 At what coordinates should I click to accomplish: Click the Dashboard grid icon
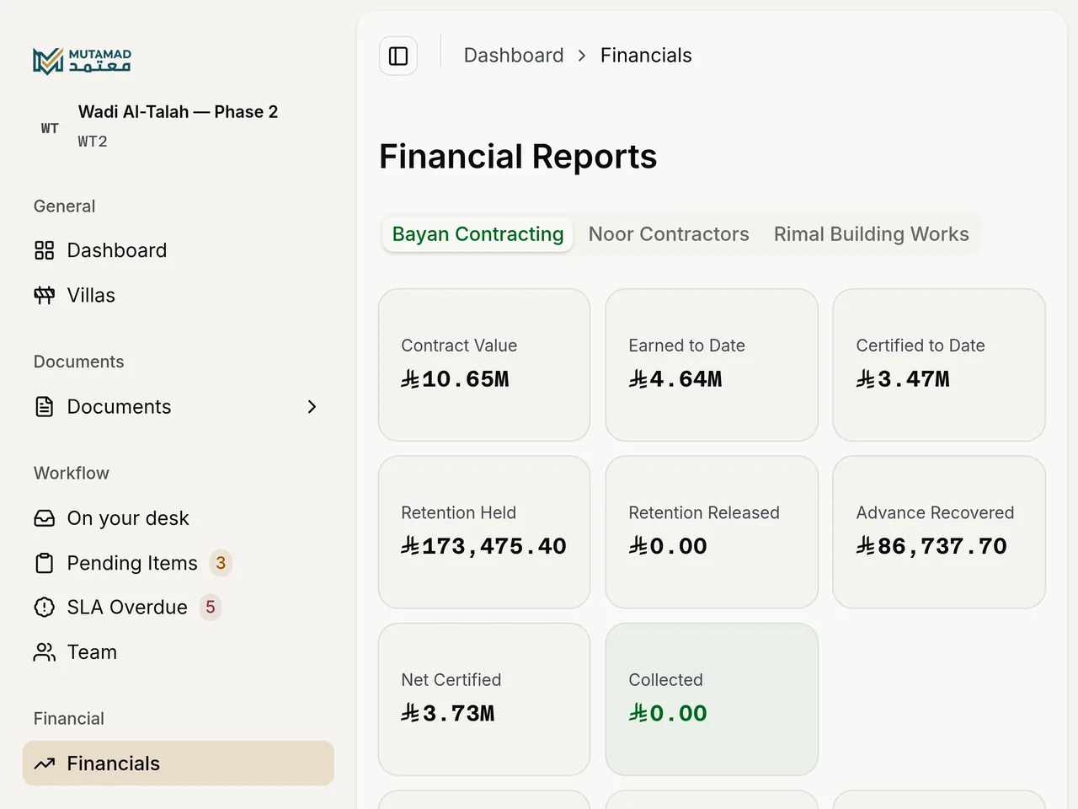pos(45,250)
